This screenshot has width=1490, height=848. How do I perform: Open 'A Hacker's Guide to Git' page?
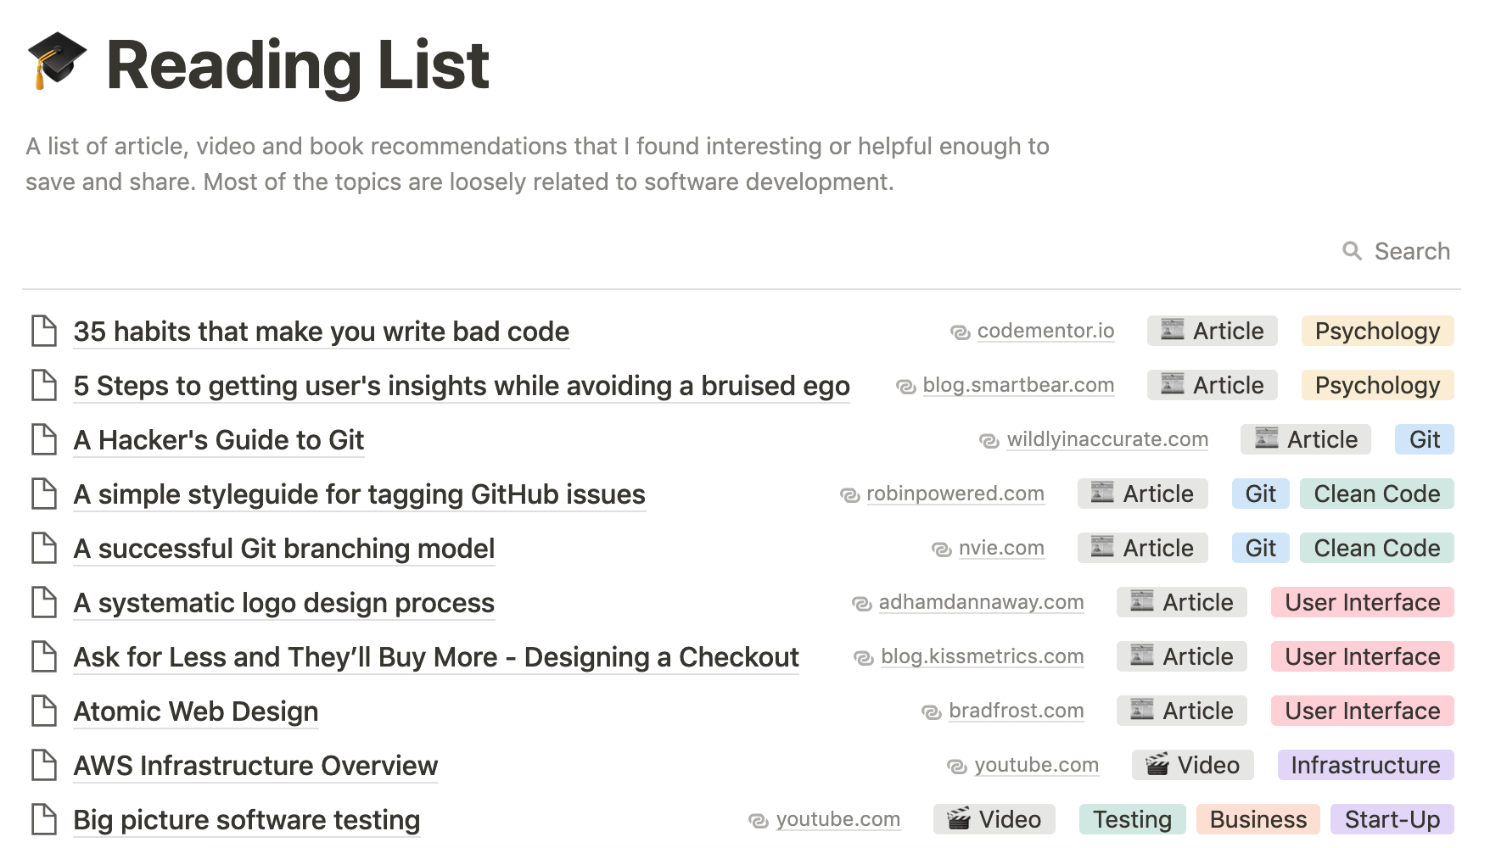pyautogui.click(x=219, y=440)
